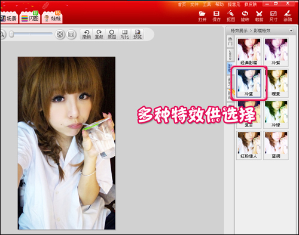This screenshot has width=299, height=235.
Task: Expand the 特效展示 panel dropdown arrow
Action: (291, 30)
